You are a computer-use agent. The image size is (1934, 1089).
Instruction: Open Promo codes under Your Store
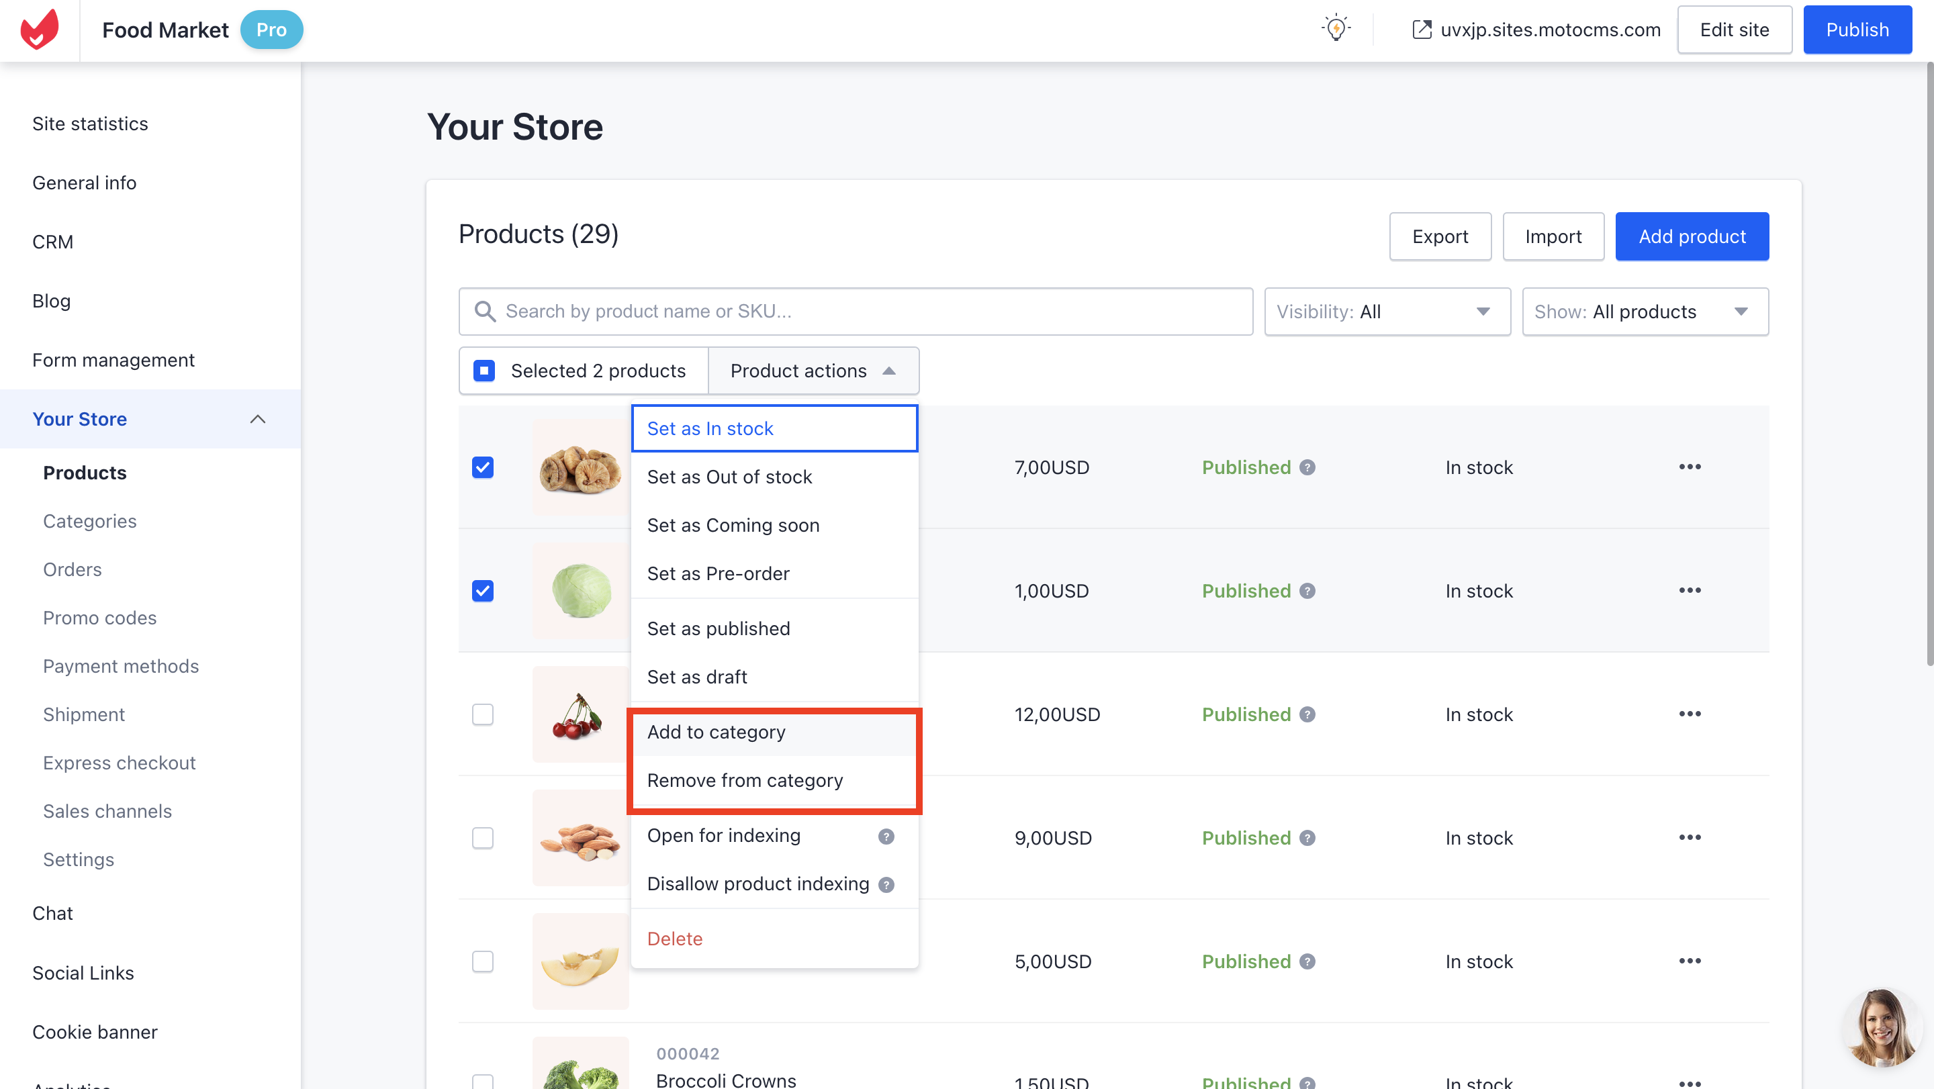pos(100,618)
